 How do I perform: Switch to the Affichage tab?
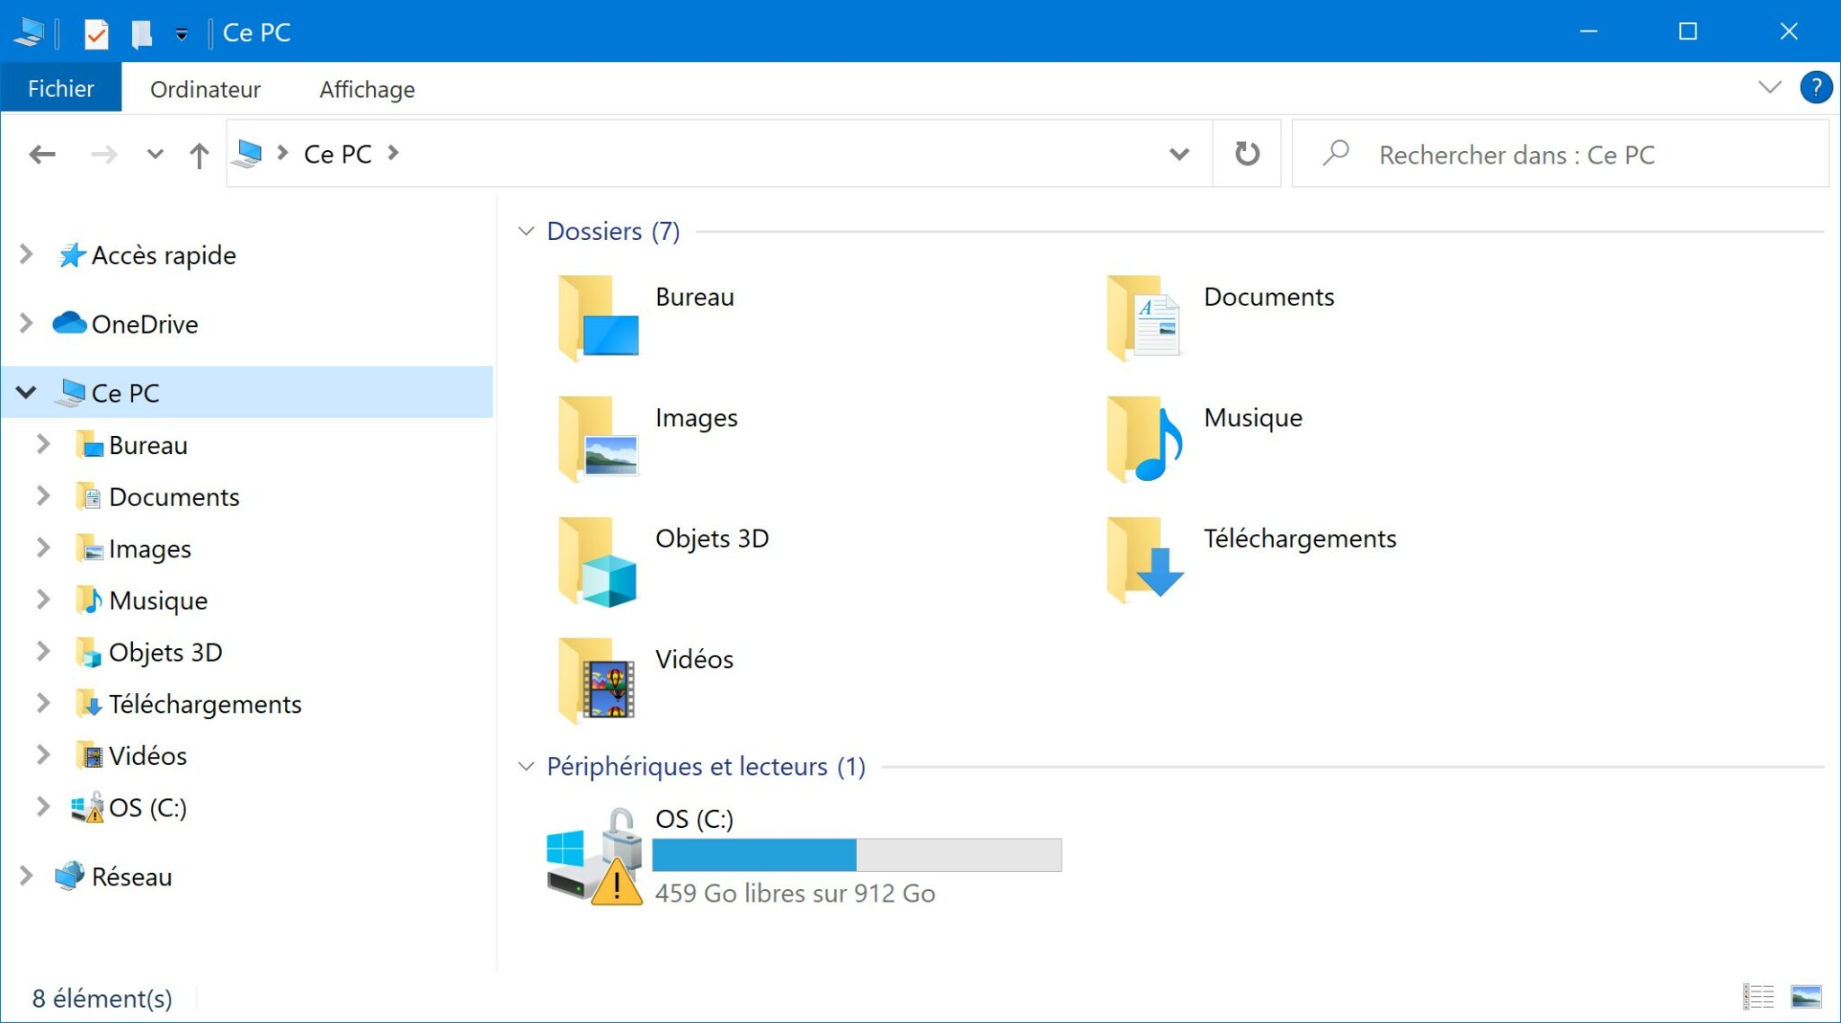(x=366, y=89)
